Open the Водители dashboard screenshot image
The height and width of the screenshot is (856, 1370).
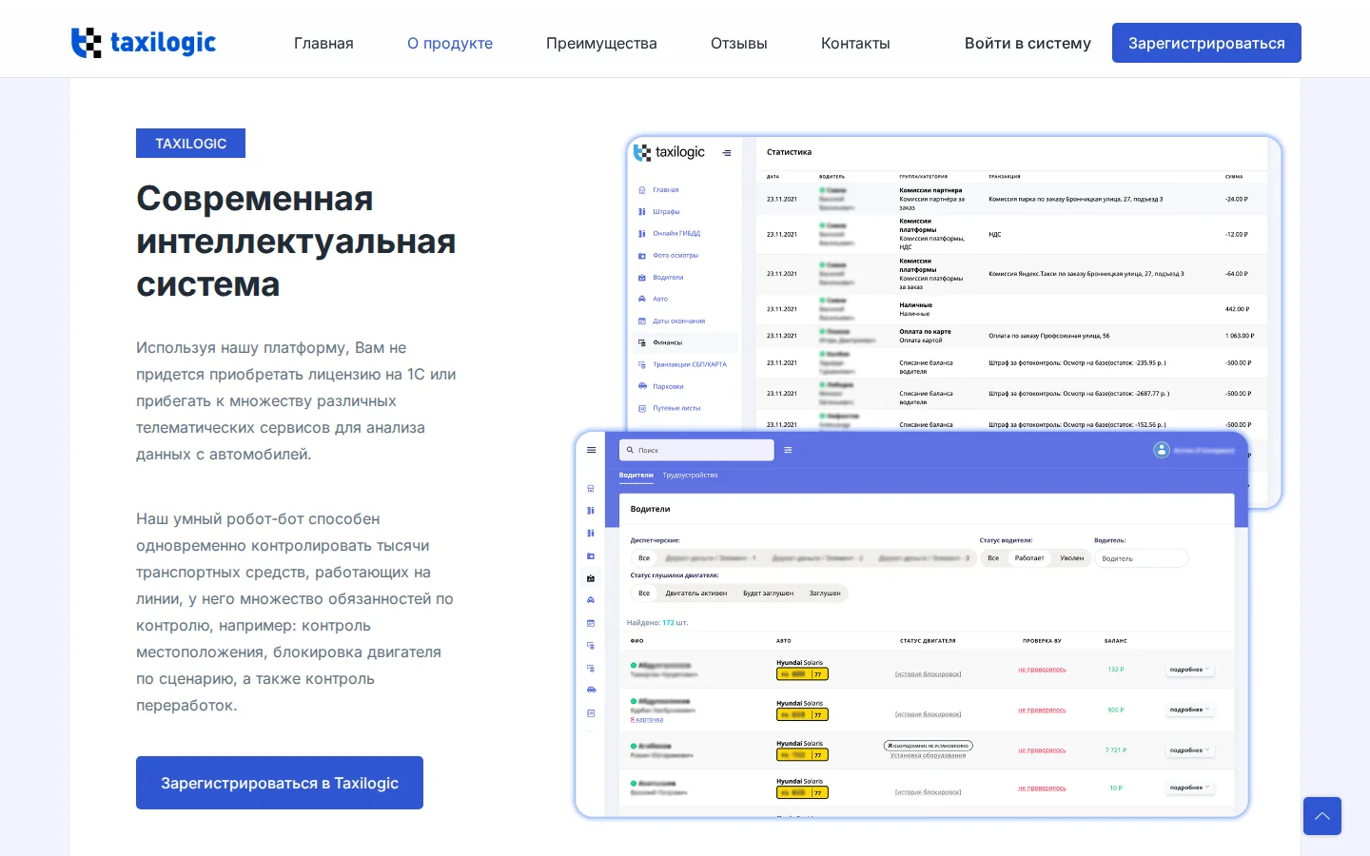pos(911,625)
